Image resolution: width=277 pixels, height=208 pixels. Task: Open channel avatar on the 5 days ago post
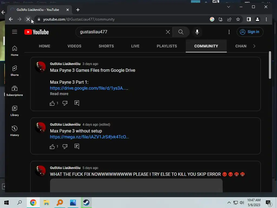(41, 171)
